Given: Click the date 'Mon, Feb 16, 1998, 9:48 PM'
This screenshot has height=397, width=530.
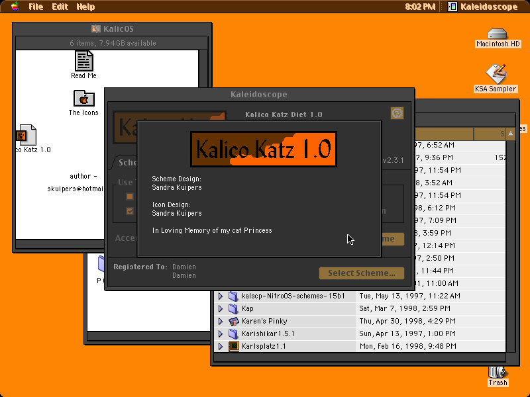Looking at the screenshot, I should tap(408, 346).
